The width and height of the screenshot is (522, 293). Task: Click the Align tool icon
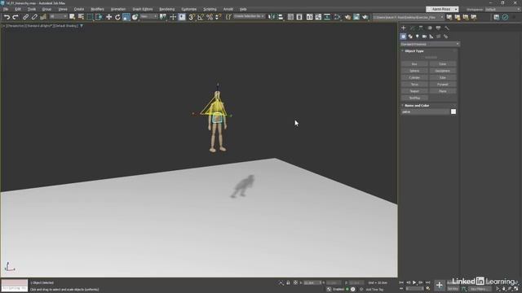[281, 17]
